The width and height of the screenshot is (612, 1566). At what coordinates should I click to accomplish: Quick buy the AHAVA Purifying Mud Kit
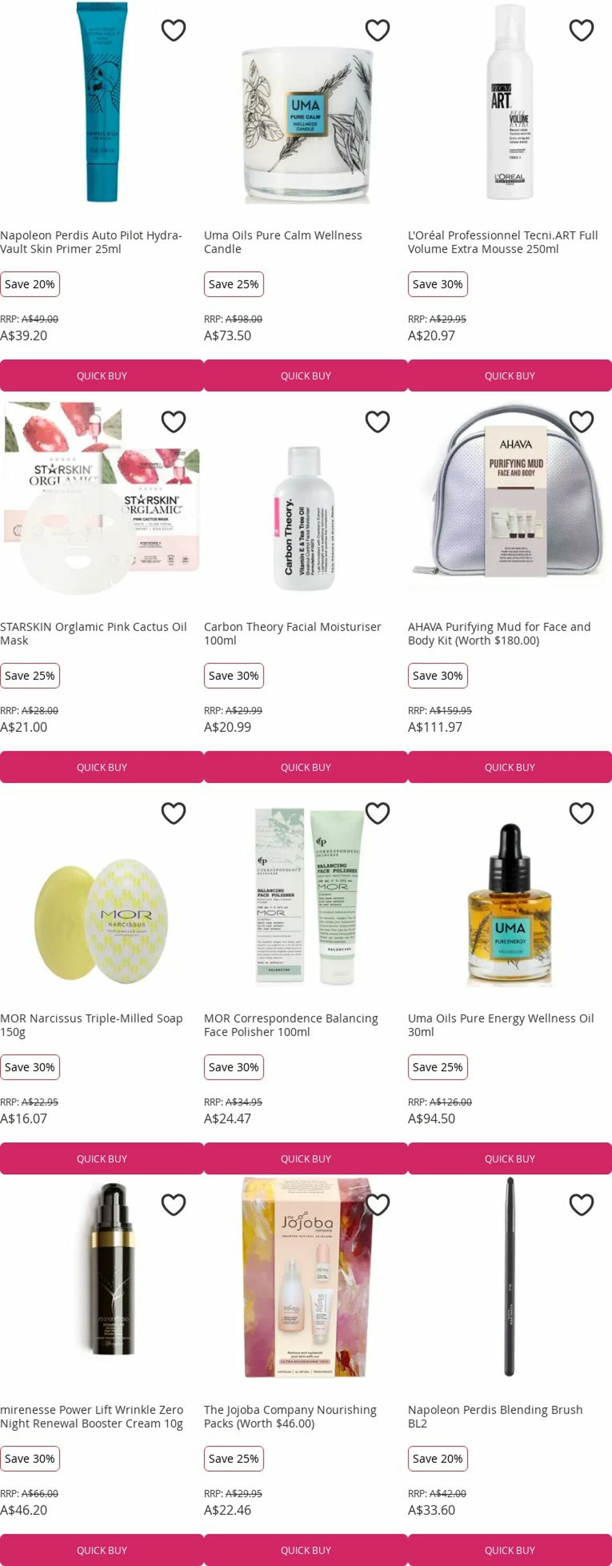point(510,767)
